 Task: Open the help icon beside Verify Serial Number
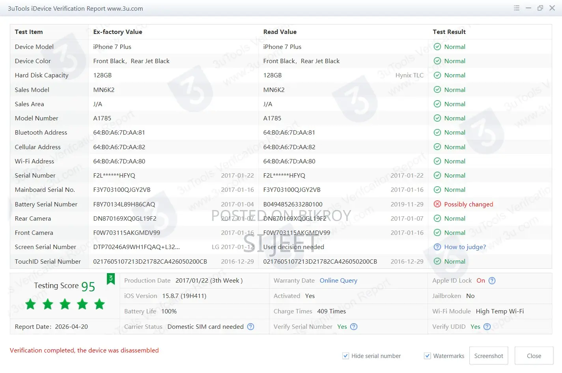(x=354, y=326)
